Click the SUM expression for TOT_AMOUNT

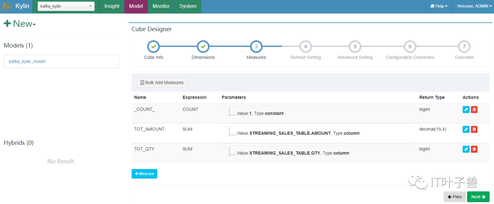(x=187, y=129)
